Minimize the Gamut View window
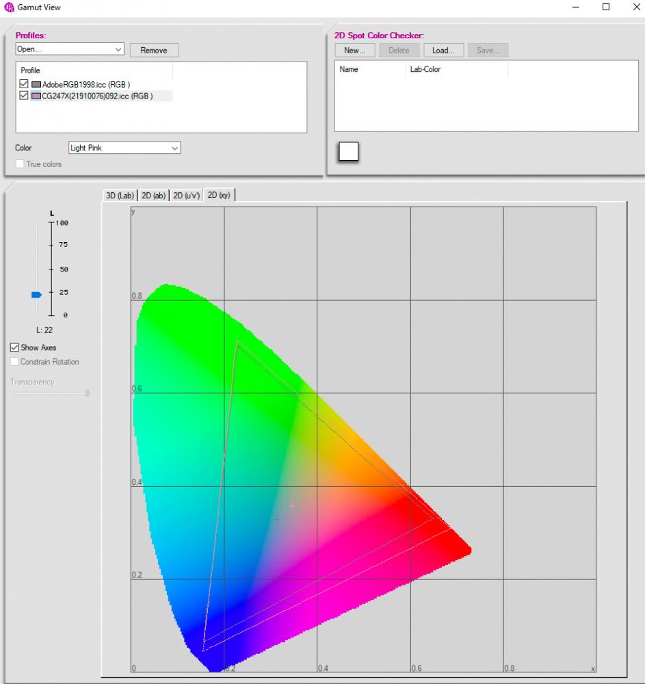 pos(576,7)
